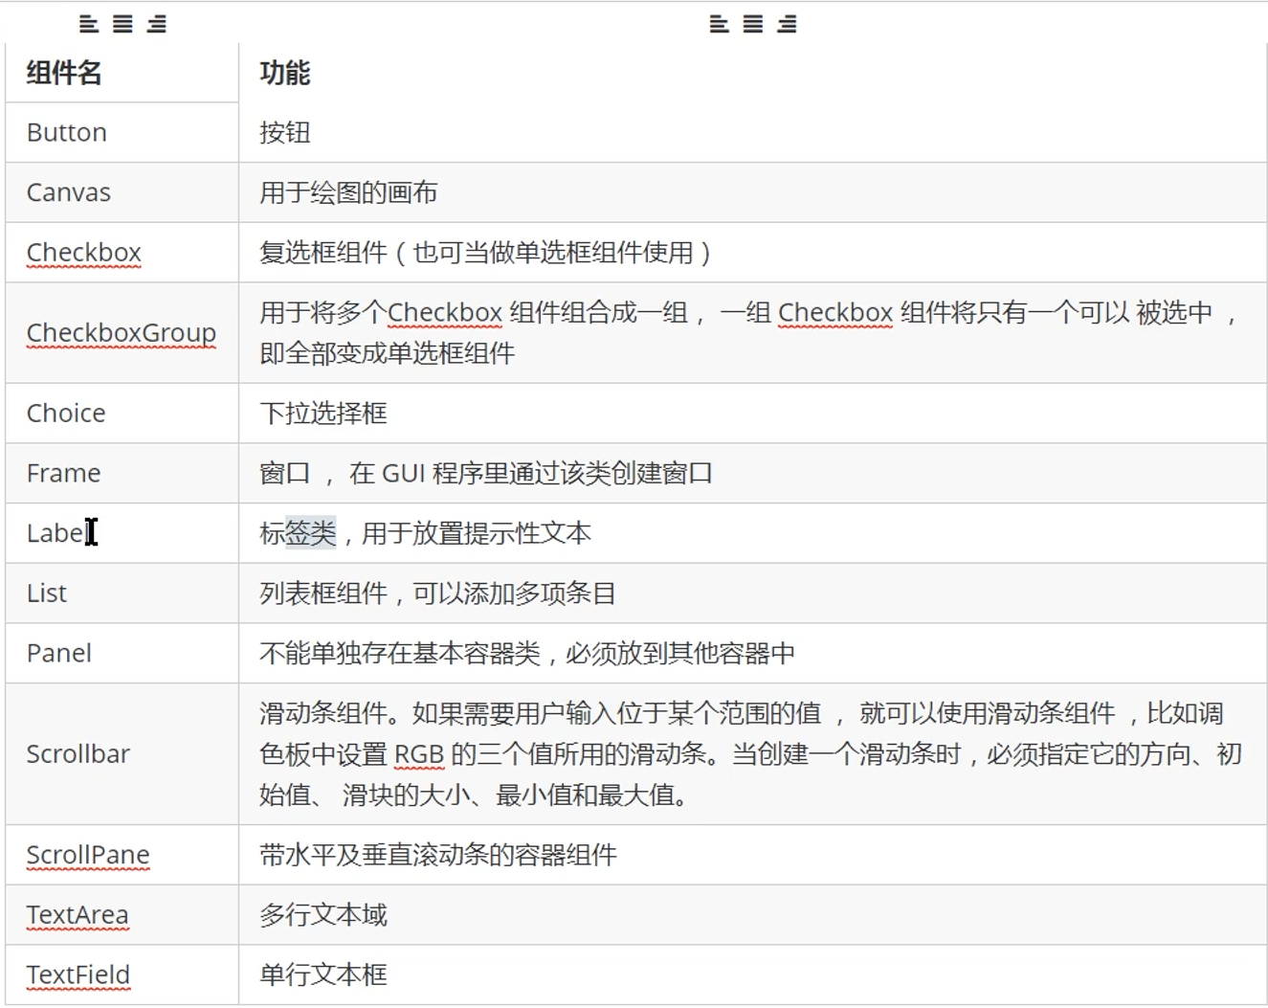The width and height of the screenshot is (1268, 1008).
Task: Click the 下拉选择框 description
Action: coord(323,414)
